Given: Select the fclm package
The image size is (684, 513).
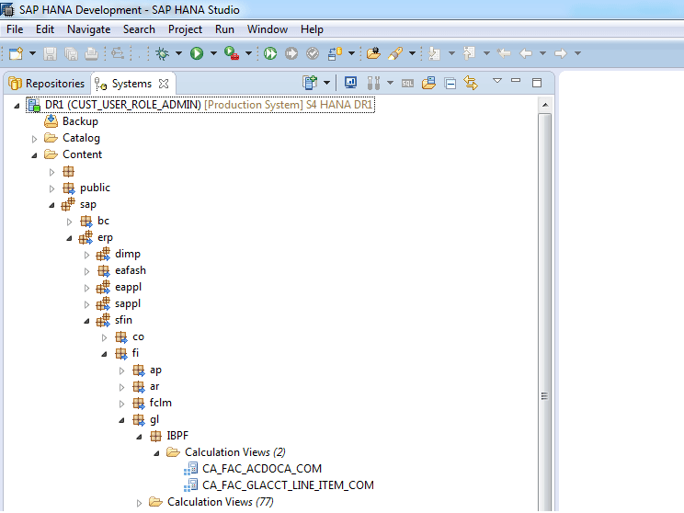Looking at the screenshot, I should pyautogui.click(x=161, y=403).
